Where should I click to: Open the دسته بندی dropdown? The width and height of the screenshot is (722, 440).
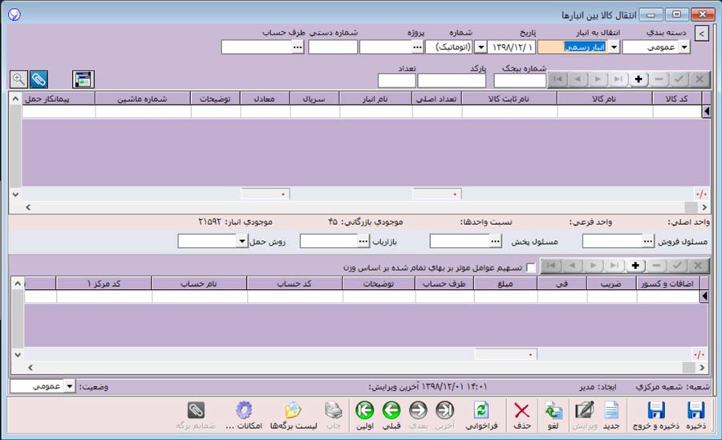click(683, 47)
